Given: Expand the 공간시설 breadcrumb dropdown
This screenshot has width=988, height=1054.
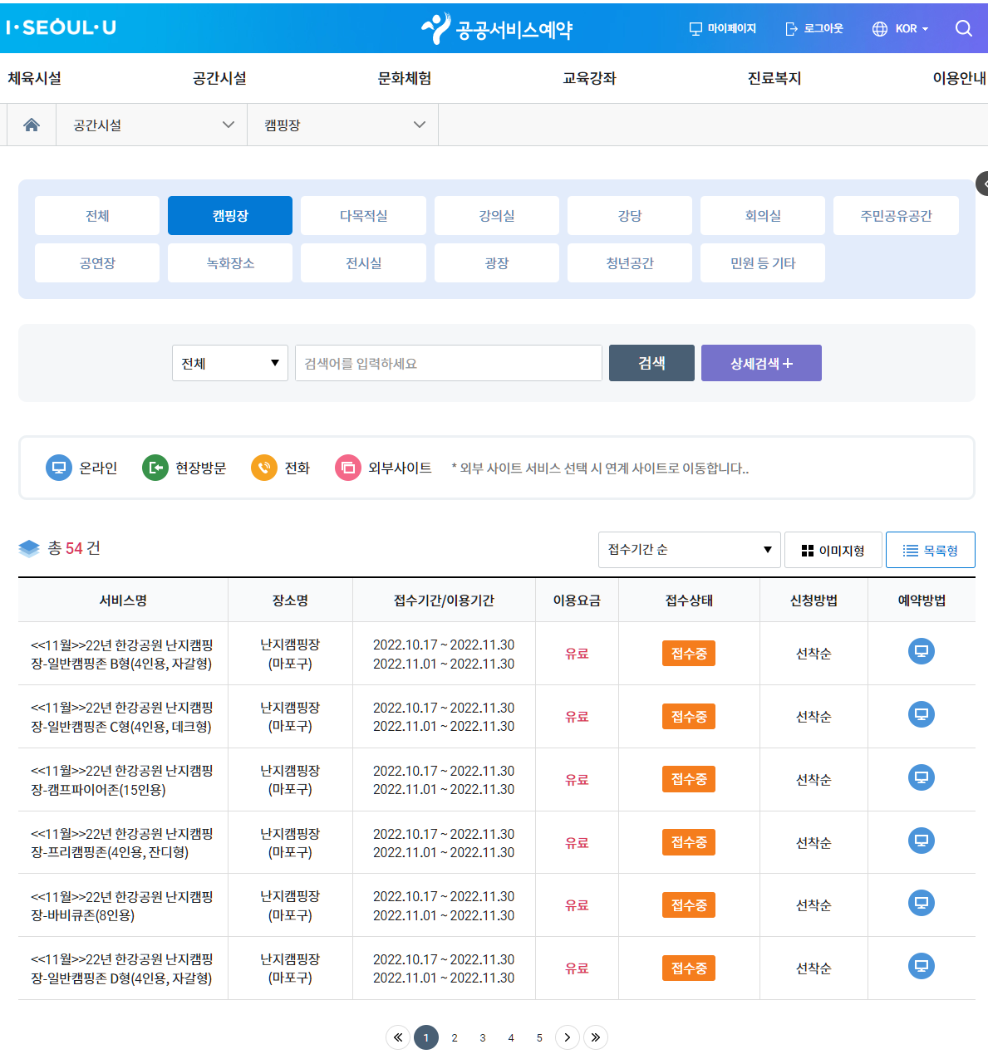Looking at the screenshot, I should click(152, 125).
